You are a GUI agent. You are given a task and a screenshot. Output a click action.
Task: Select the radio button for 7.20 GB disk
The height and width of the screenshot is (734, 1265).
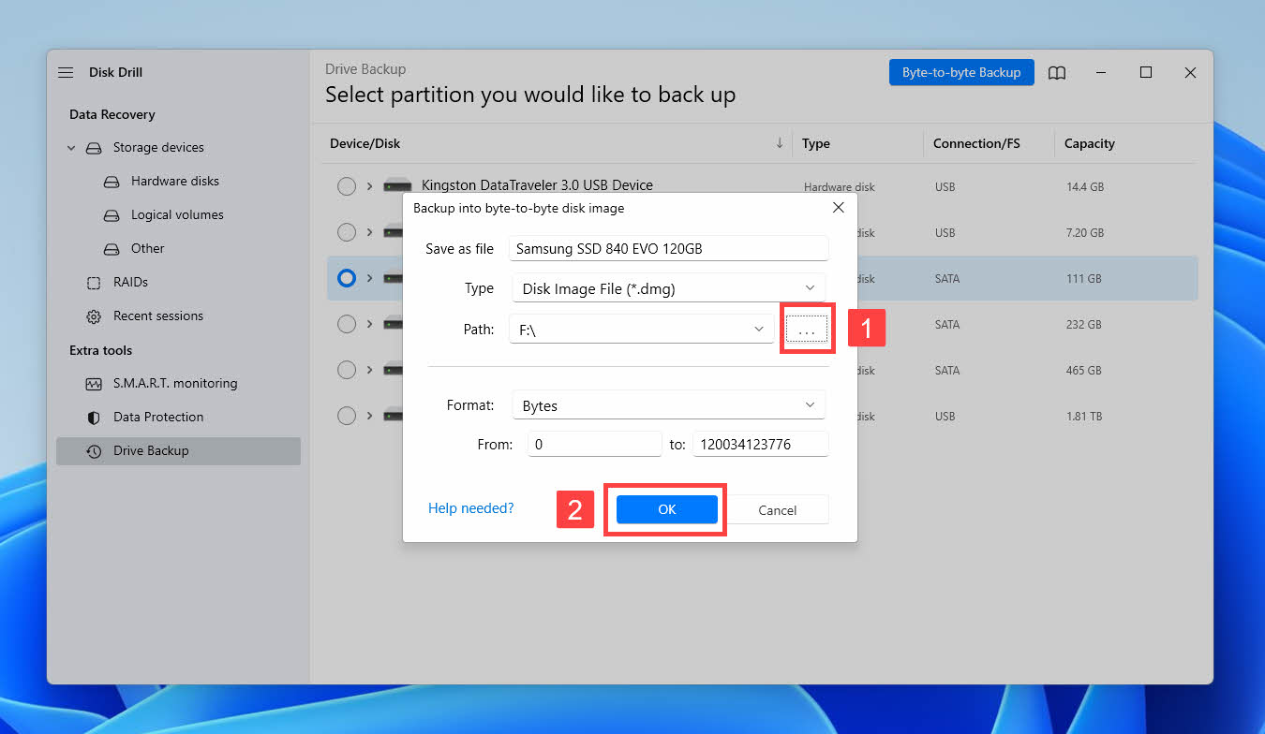point(347,232)
